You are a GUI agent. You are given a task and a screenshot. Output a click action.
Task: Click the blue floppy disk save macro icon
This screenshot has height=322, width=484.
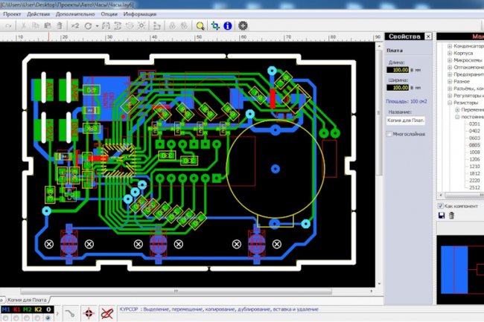[x=442, y=216]
